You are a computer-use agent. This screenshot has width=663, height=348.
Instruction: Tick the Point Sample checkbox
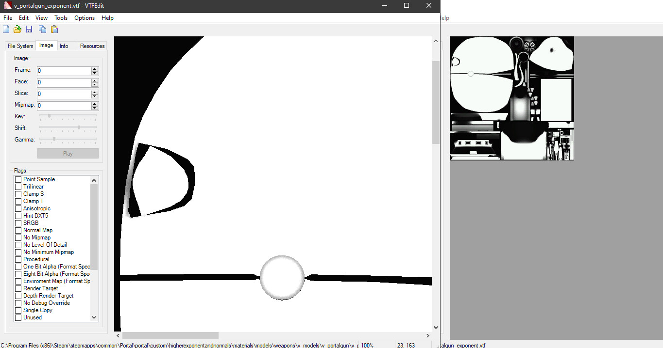[x=18, y=179]
